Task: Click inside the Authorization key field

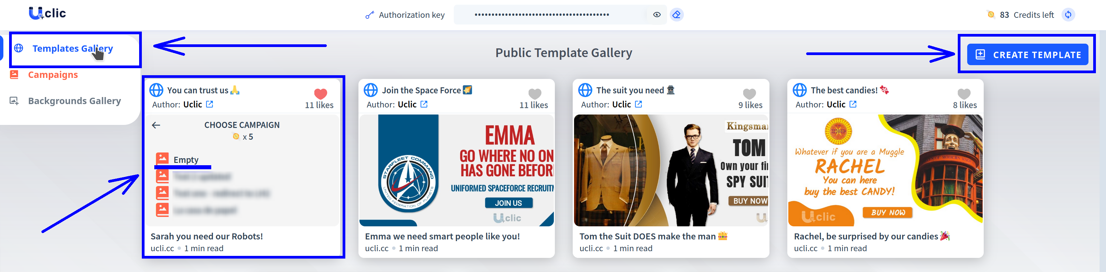Action: click(549, 14)
